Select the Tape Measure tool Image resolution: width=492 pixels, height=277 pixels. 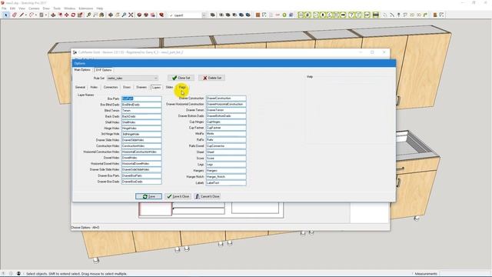coord(88,15)
